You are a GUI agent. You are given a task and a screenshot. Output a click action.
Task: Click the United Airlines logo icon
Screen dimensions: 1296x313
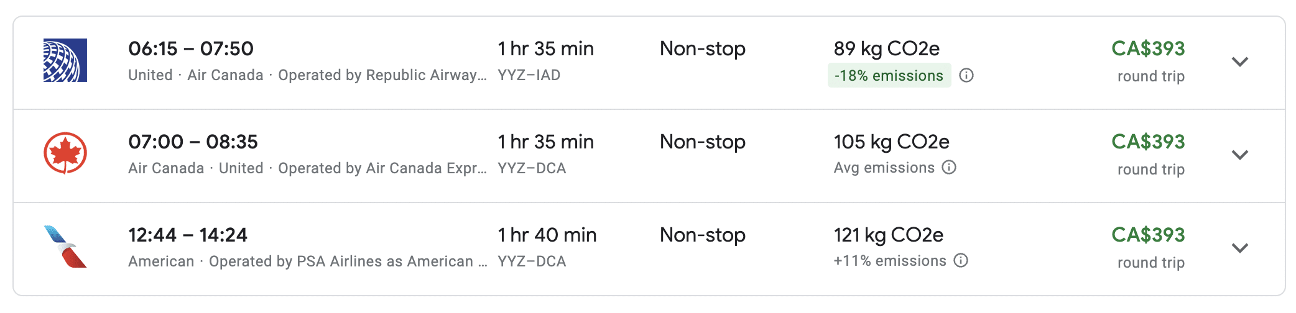point(65,61)
